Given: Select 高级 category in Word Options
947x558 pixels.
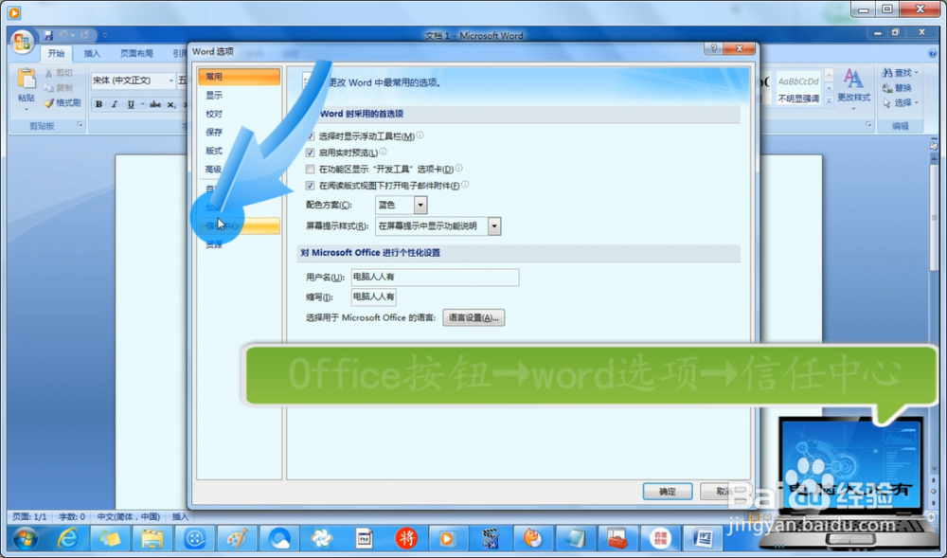Looking at the screenshot, I should click(240, 170).
